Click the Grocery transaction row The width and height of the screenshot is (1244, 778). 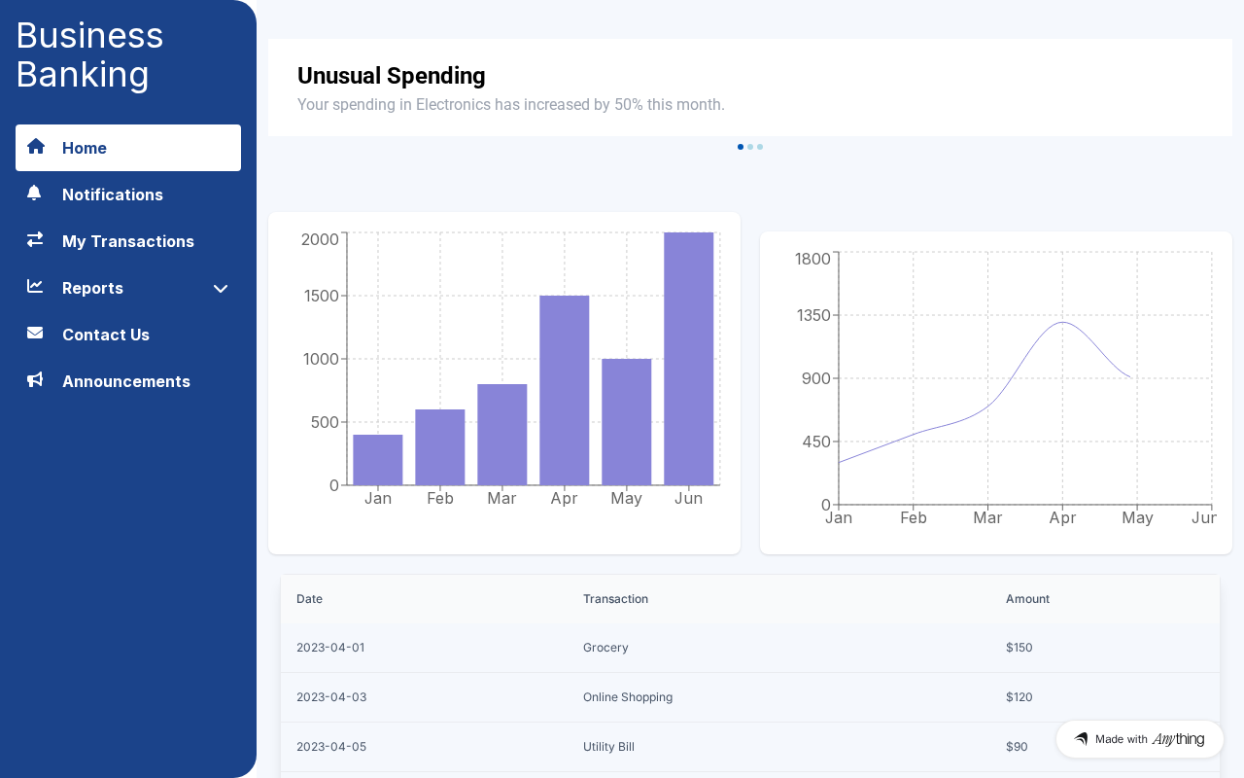(750, 648)
